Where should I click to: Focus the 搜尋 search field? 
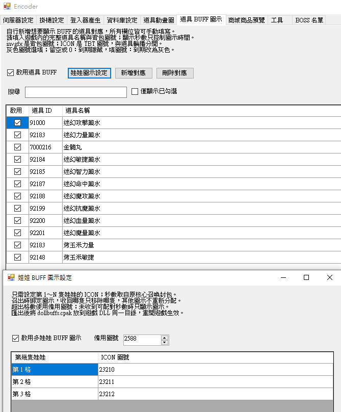(x=76, y=92)
